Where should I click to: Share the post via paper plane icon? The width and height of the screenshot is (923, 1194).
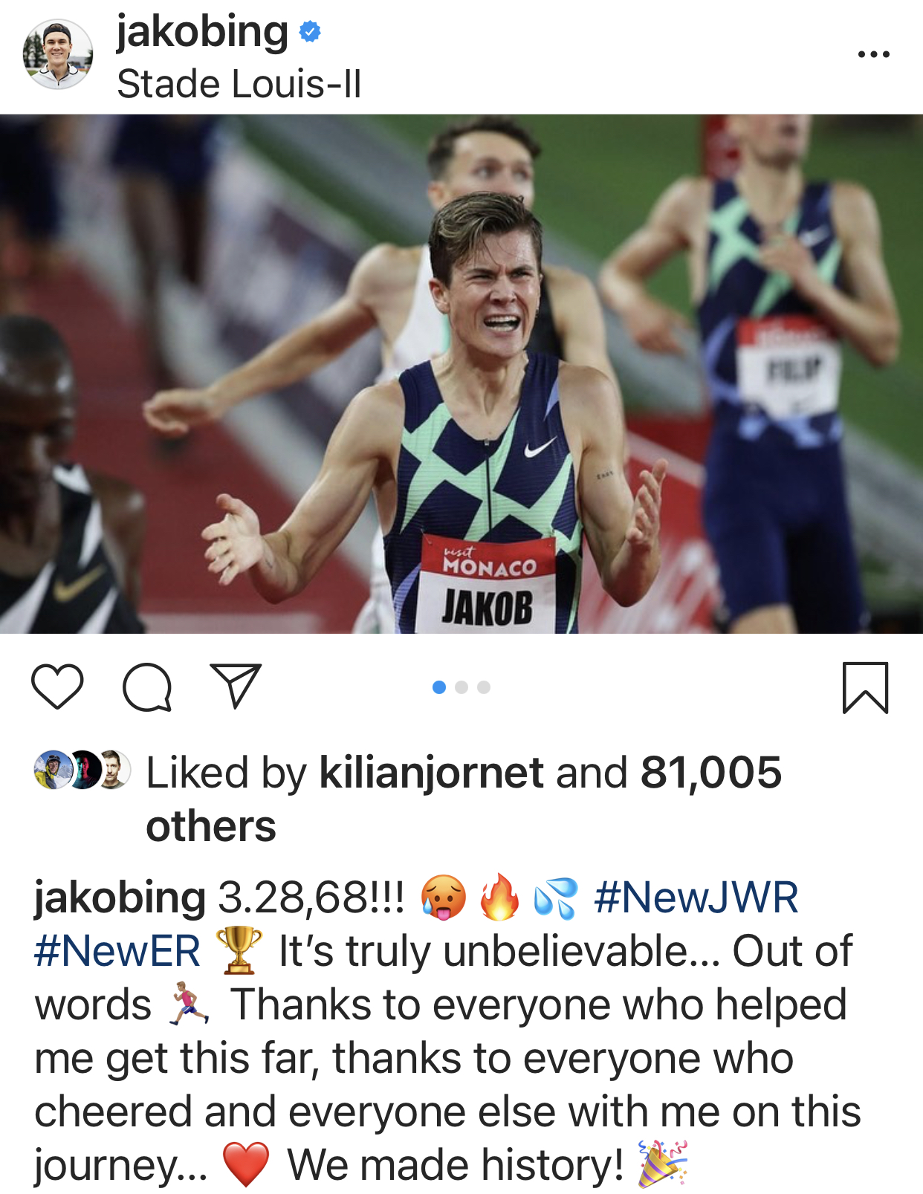point(236,685)
